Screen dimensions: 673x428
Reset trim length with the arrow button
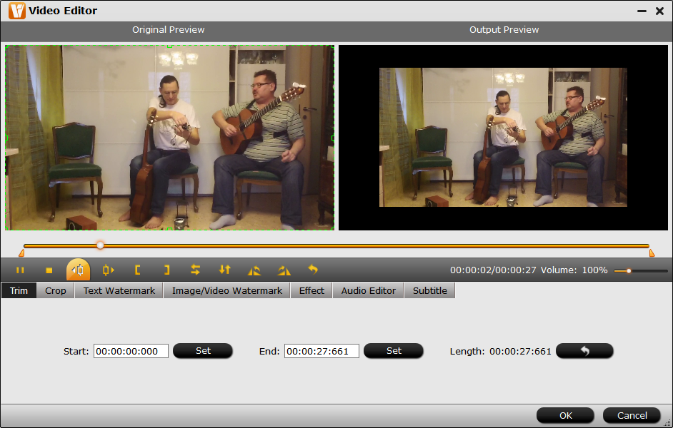[584, 351]
